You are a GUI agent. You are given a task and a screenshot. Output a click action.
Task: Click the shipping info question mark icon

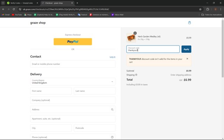click(x=136, y=75)
